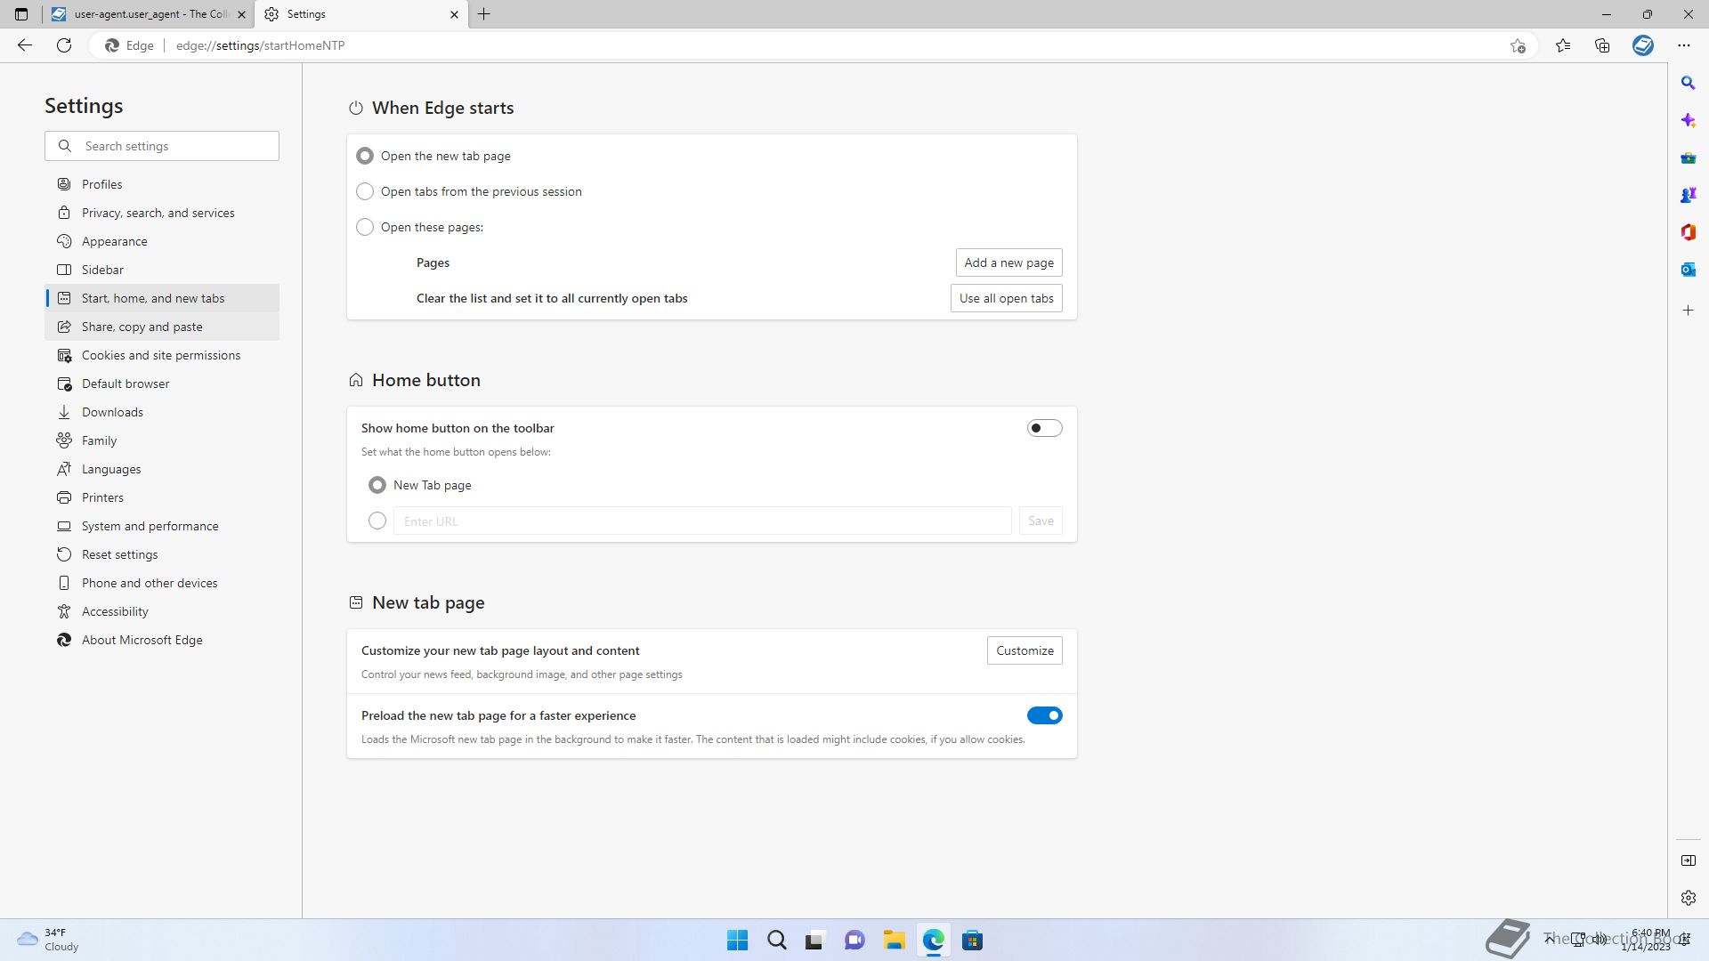The height and width of the screenshot is (961, 1709).
Task: Open Default browser section
Action: [x=162, y=384]
